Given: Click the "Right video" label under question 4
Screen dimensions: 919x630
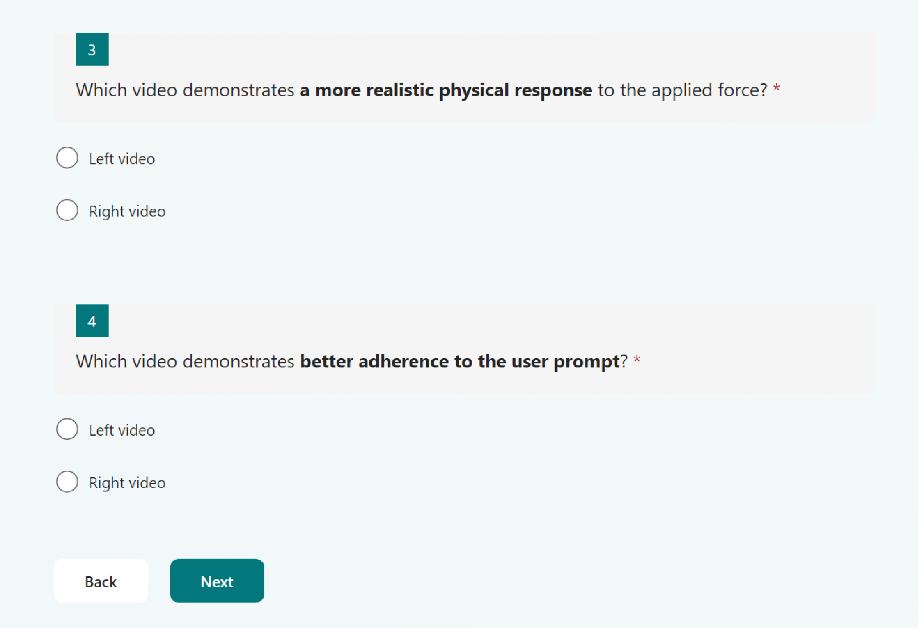Looking at the screenshot, I should click(x=127, y=483).
